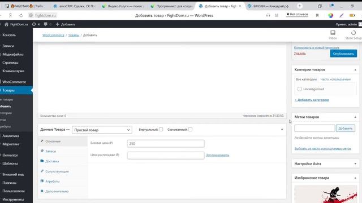Click the product image thumbnail

(x=326, y=194)
